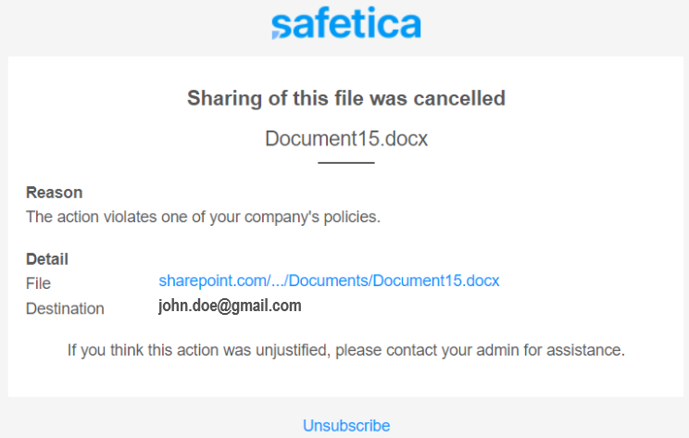Click the word 'Sharing' in the heading
689x438 pixels.
click(224, 99)
